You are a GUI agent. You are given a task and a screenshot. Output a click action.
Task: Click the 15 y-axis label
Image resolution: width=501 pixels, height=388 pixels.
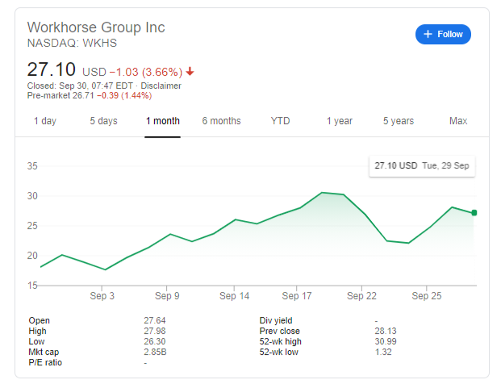click(x=32, y=286)
